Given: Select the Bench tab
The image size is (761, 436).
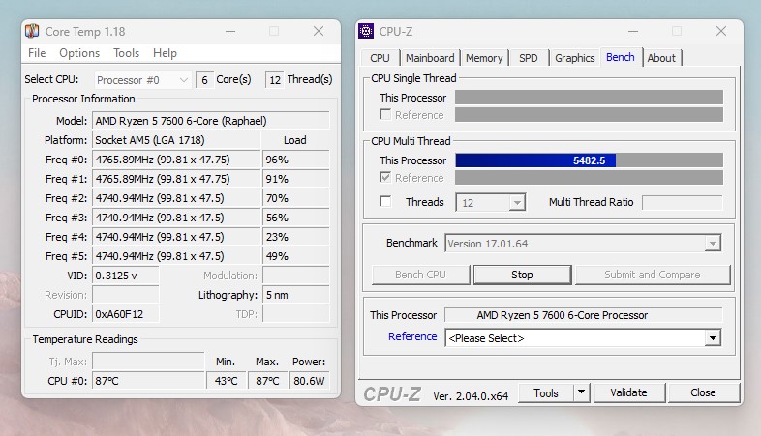Looking at the screenshot, I should [621, 57].
